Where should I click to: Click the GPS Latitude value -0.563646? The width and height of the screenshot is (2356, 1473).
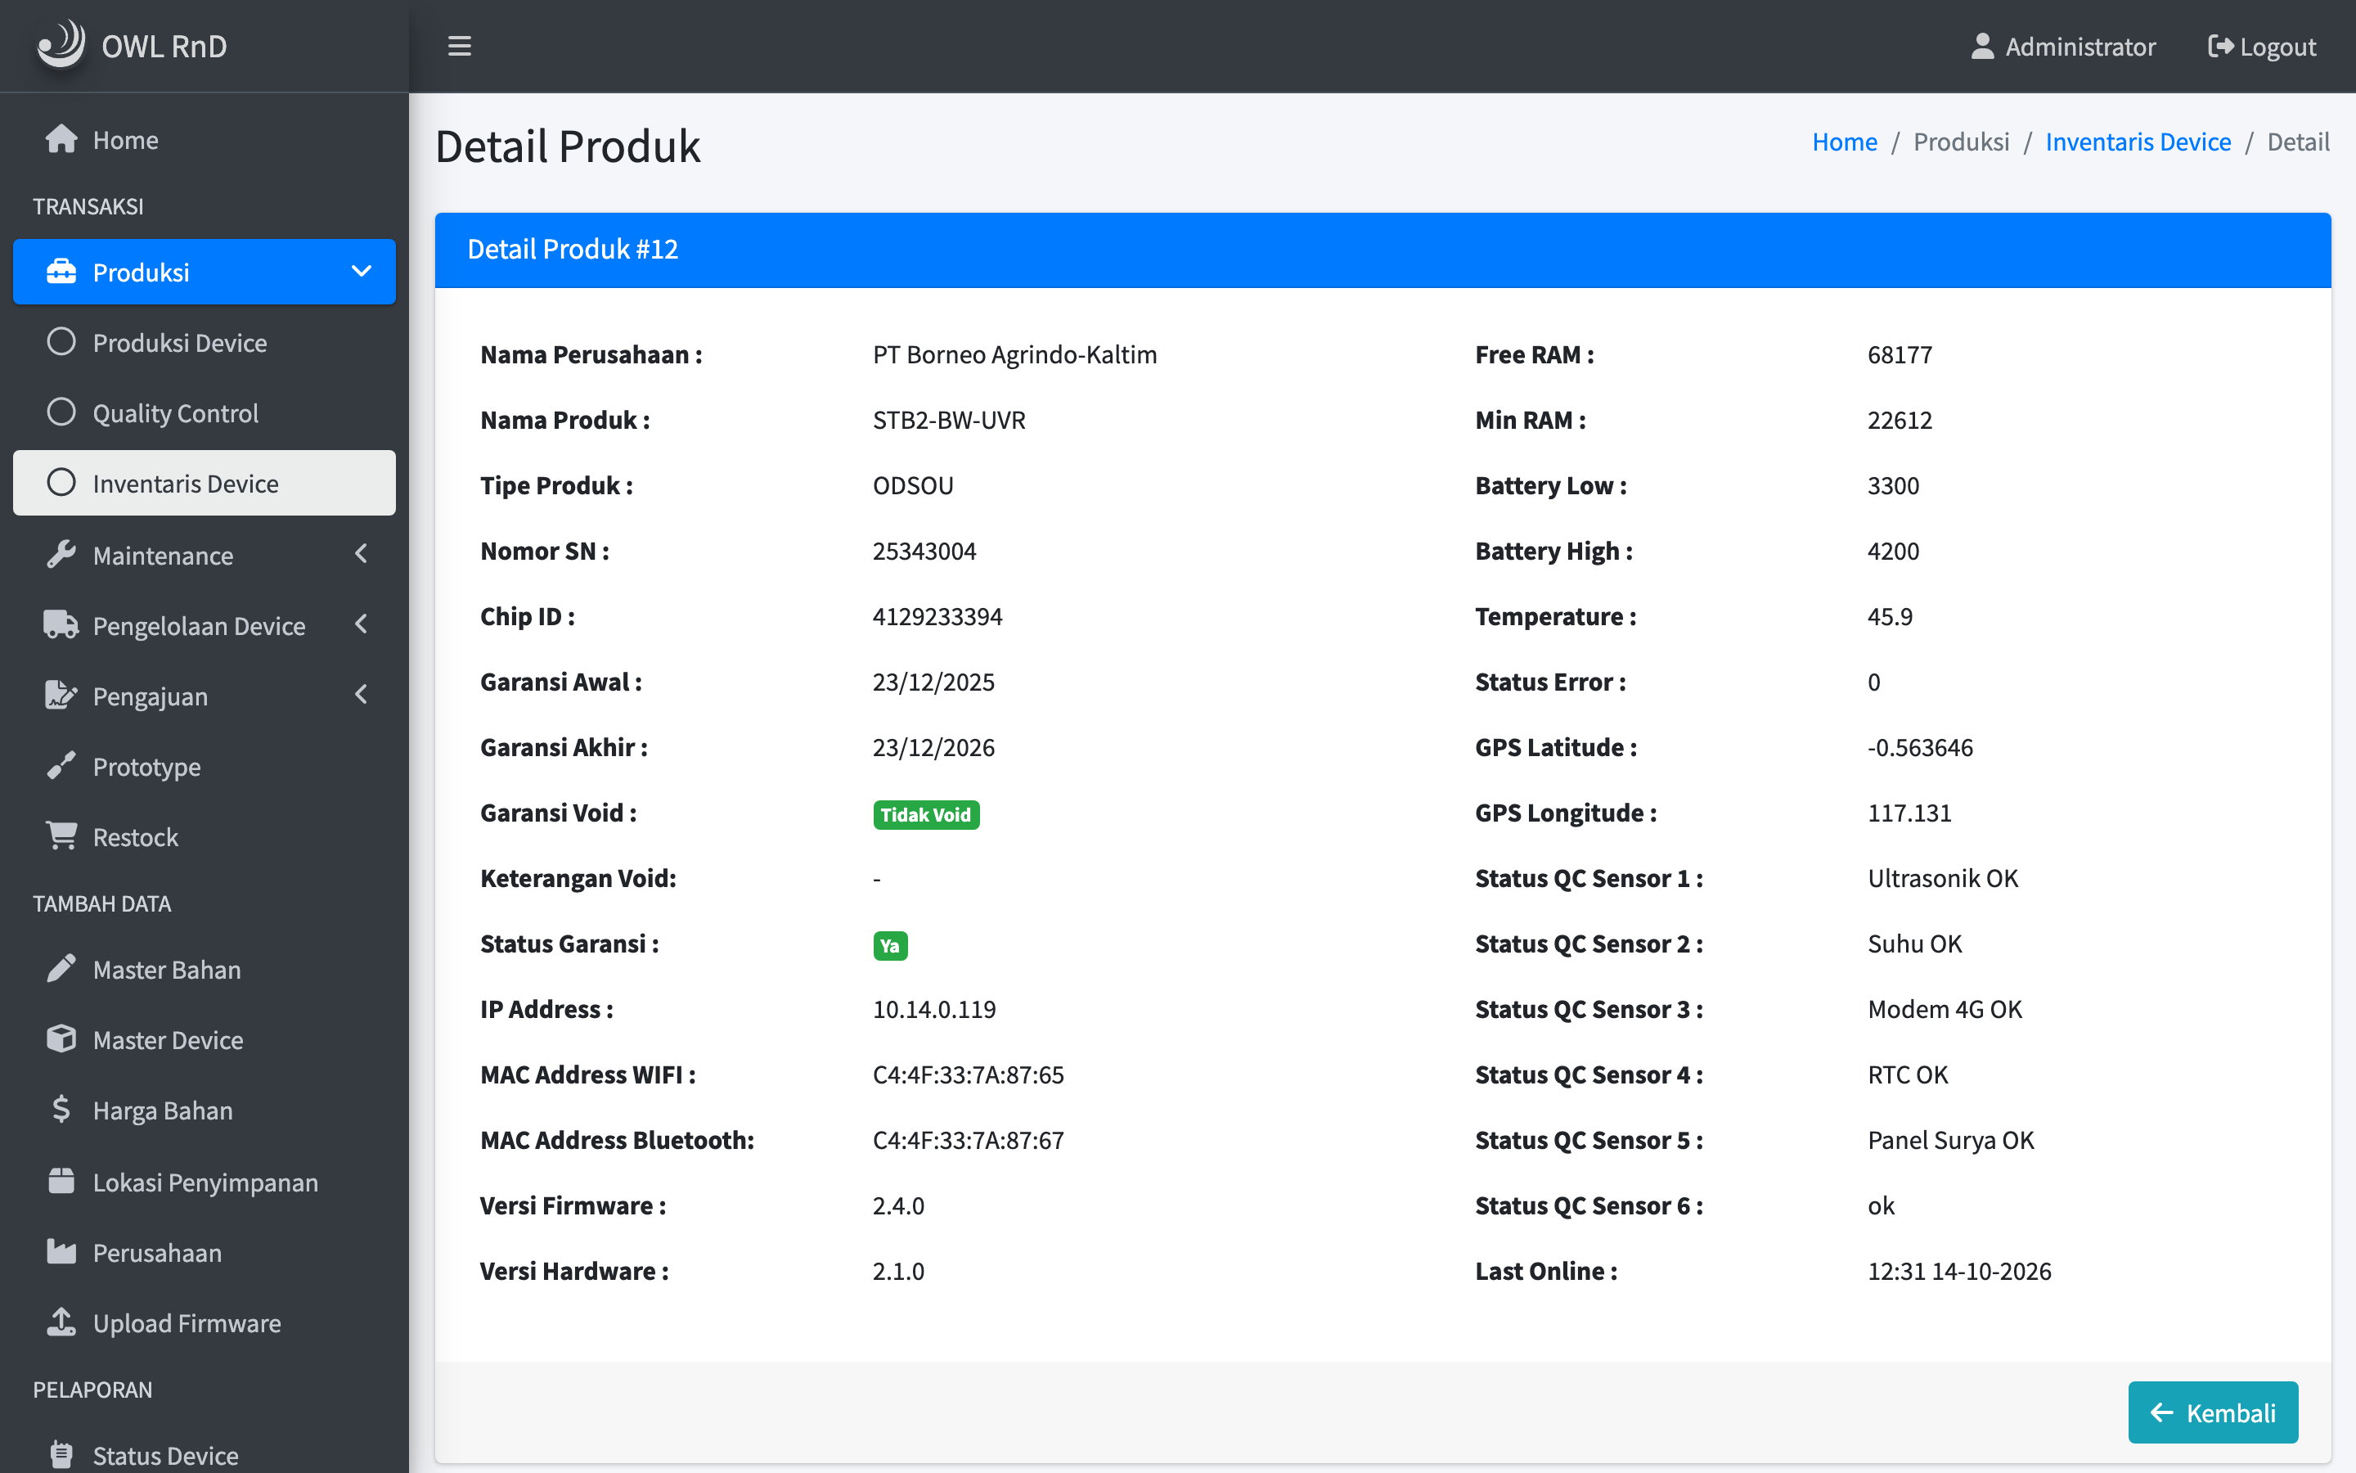tap(1920, 747)
